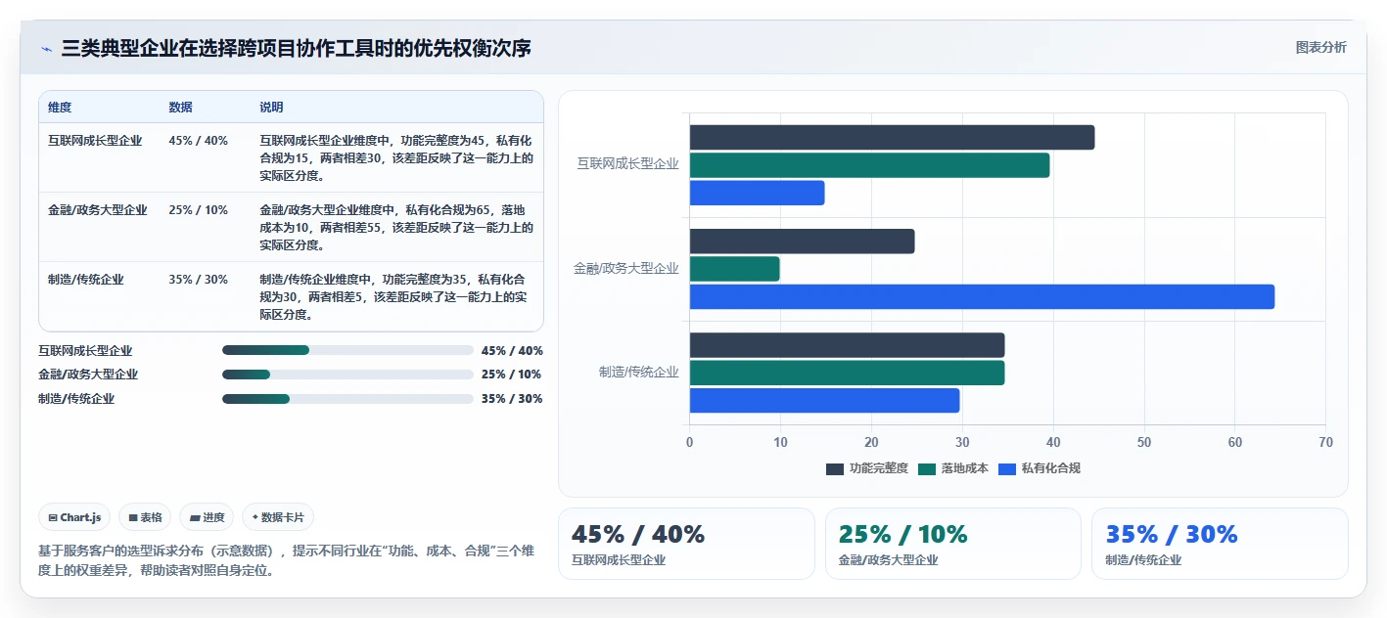Image resolution: width=1387 pixels, height=618 pixels.
Task: Click the lightning icon beside the title
Action: pos(46,48)
